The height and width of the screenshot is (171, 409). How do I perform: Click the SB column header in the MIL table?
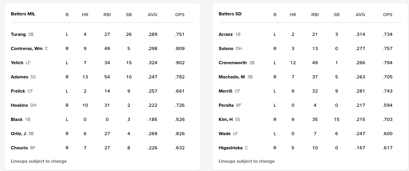pos(129,15)
